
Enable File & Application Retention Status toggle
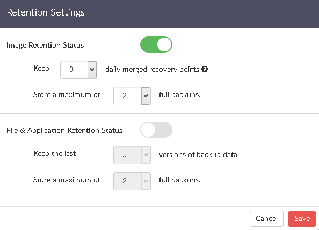[156, 130]
